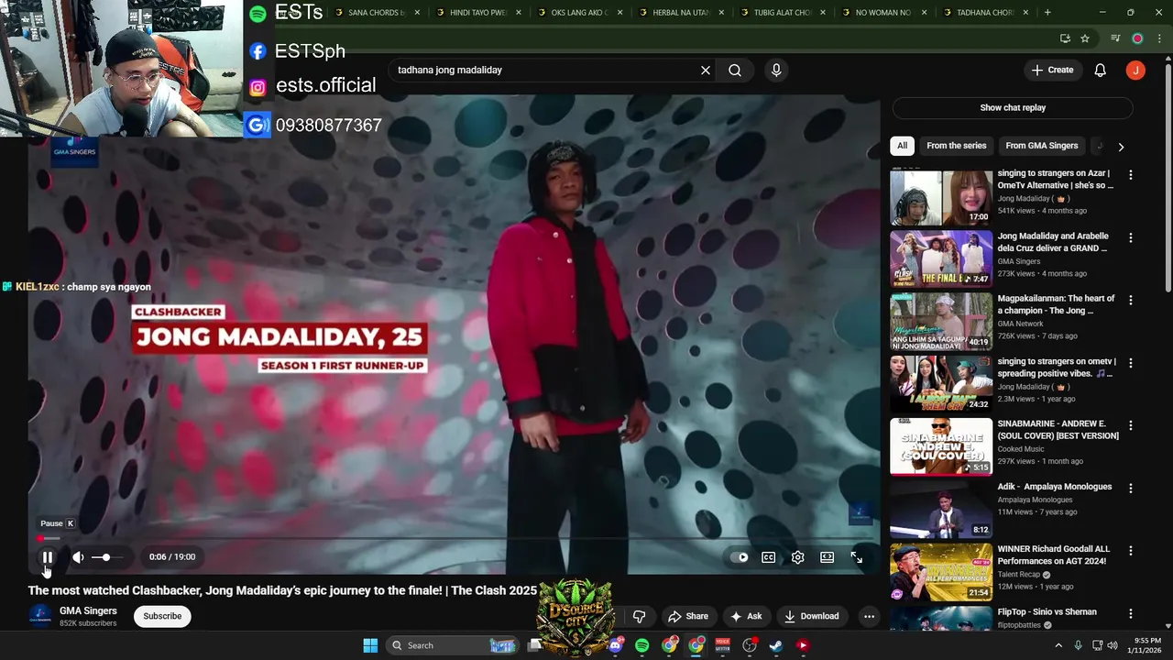Image resolution: width=1173 pixels, height=660 pixels.
Task: Click the Create button
Action: (1052, 71)
